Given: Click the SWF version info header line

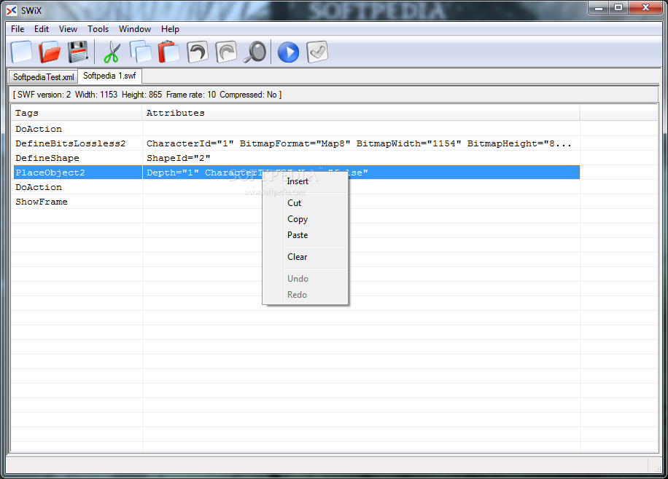Looking at the screenshot, I should point(147,95).
